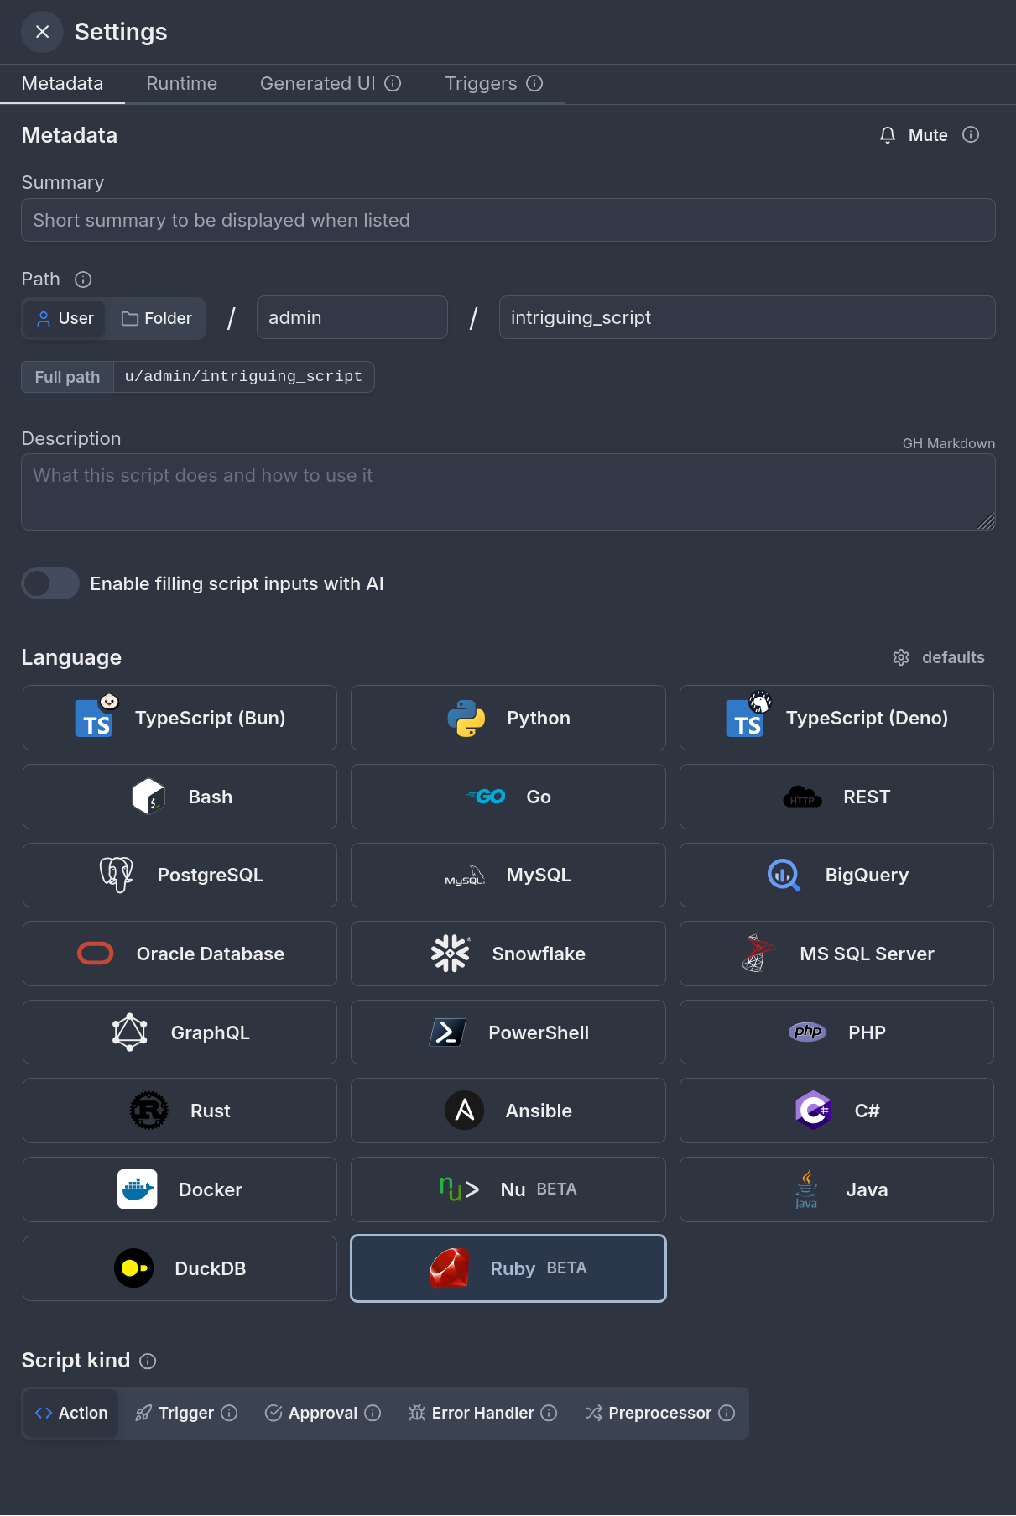Click into the Summary input field
This screenshot has width=1016, height=1516.
[x=508, y=220]
